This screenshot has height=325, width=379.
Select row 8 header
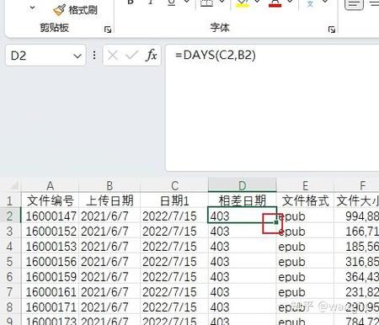(10, 307)
